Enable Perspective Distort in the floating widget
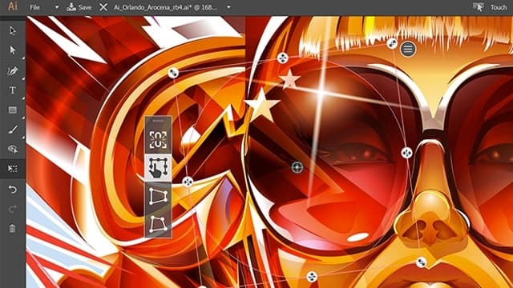 click(158, 196)
